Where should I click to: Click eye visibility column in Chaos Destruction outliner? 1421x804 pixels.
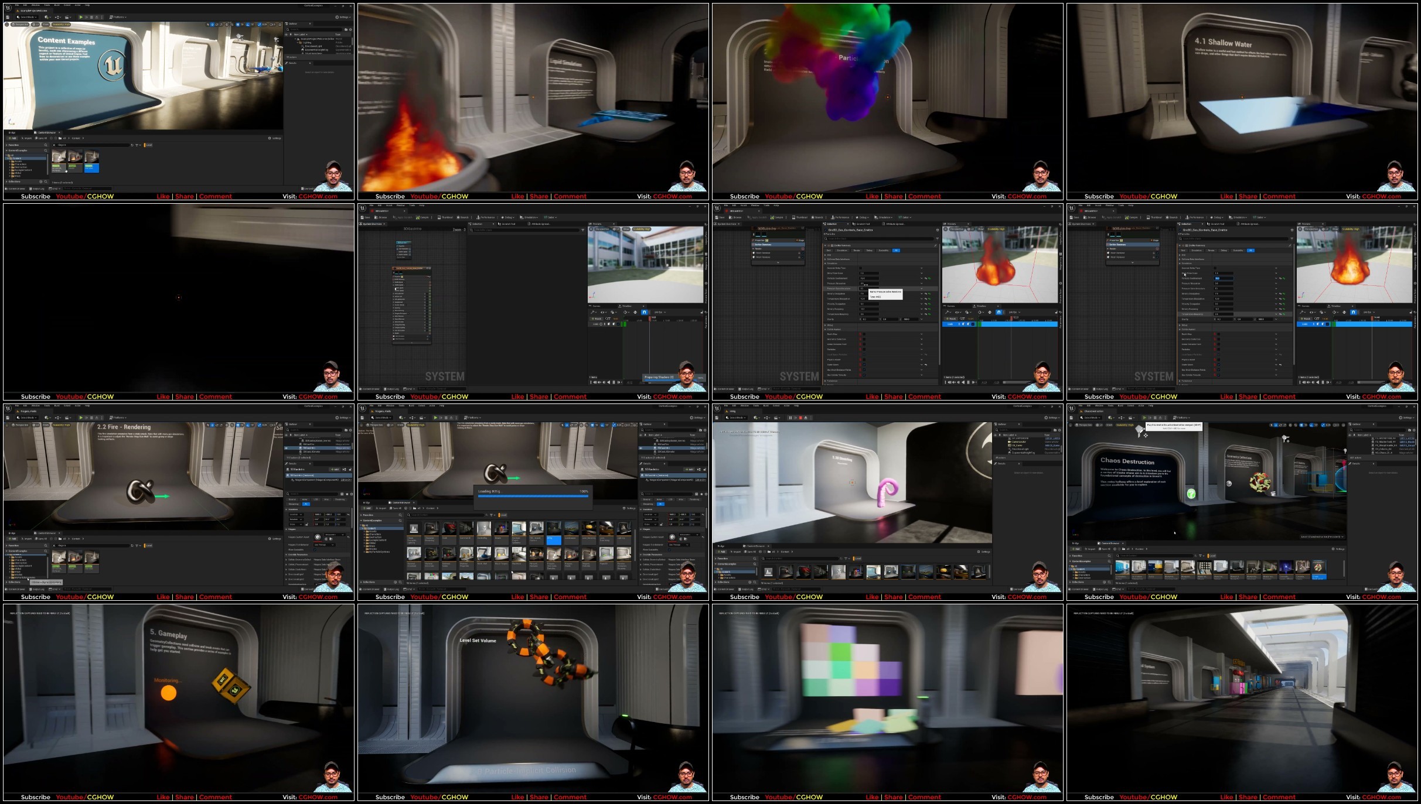point(1350,435)
